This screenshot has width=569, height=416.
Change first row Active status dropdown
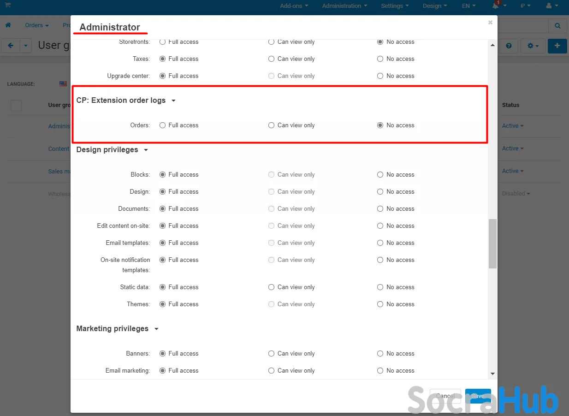click(x=513, y=126)
